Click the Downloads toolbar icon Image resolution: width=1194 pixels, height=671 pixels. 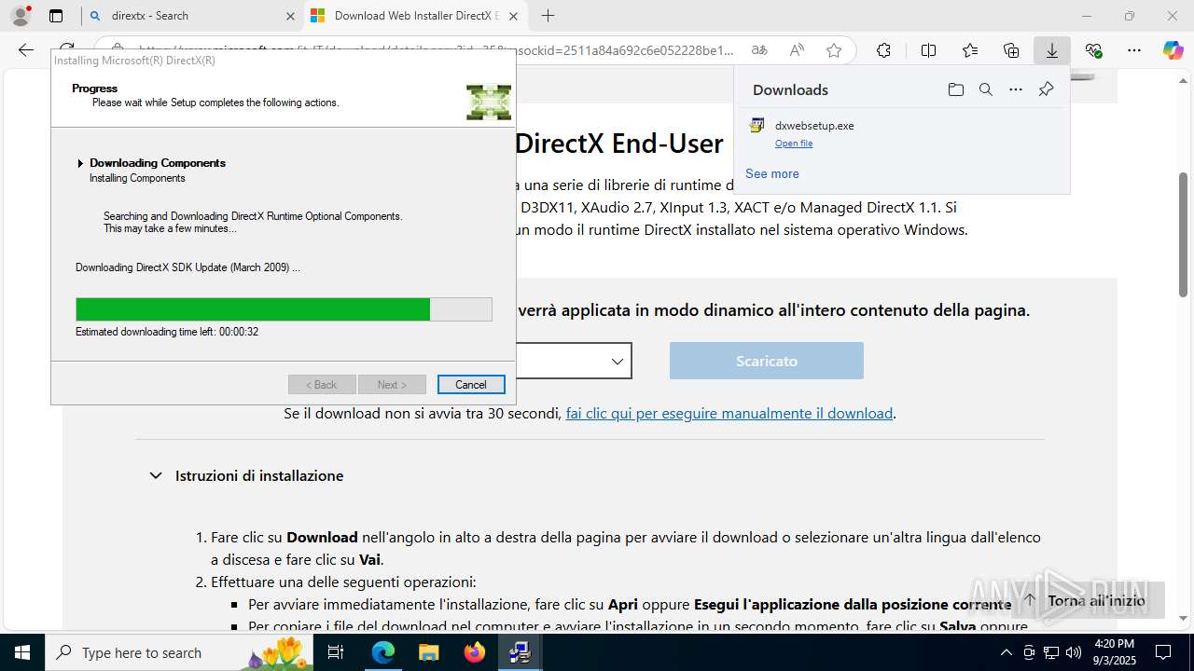tap(1052, 50)
